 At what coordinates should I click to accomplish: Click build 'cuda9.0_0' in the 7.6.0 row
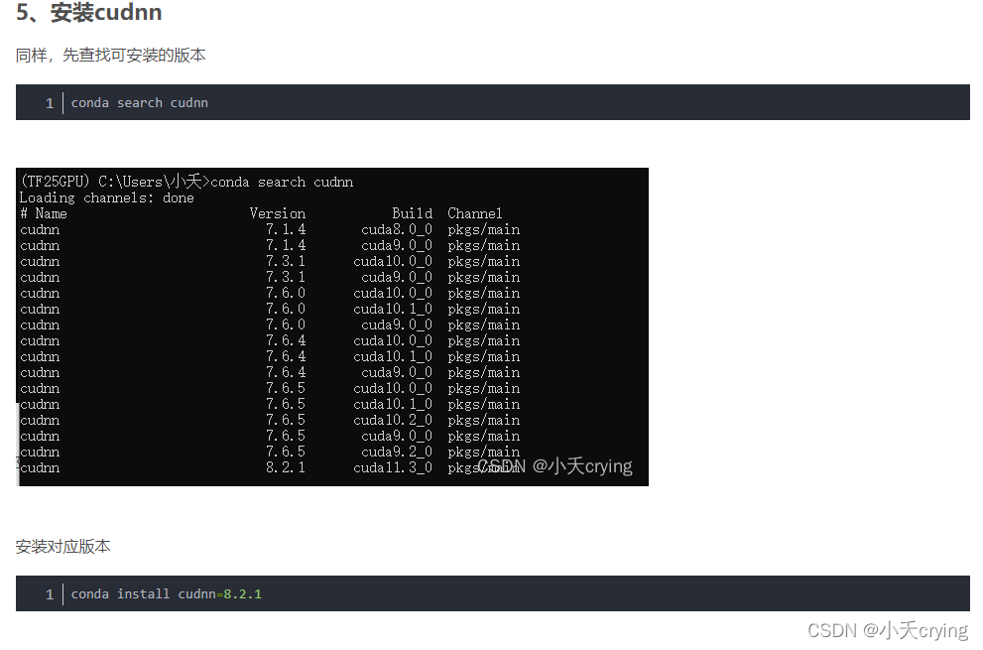pyautogui.click(x=396, y=325)
